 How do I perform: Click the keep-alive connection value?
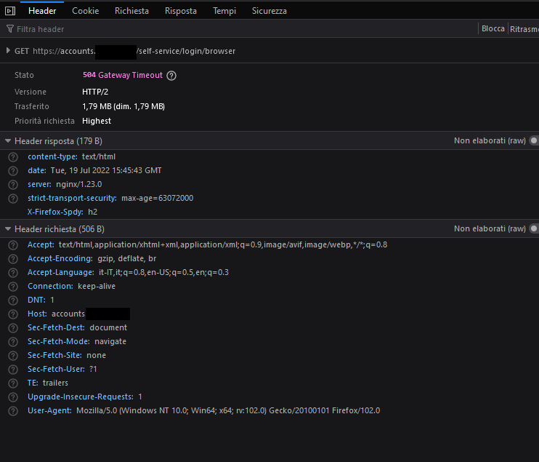point(97,286)
